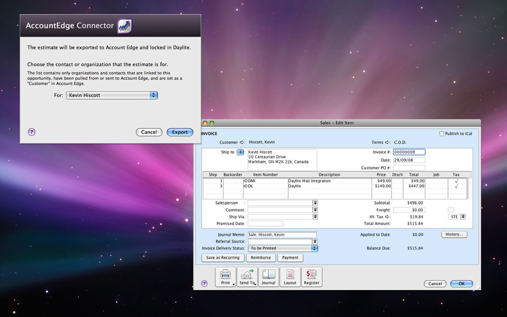Screen dimensions: 507x317
Task: Click the Hiscott, Kevin customer name
Action: [x=262, y=142]
